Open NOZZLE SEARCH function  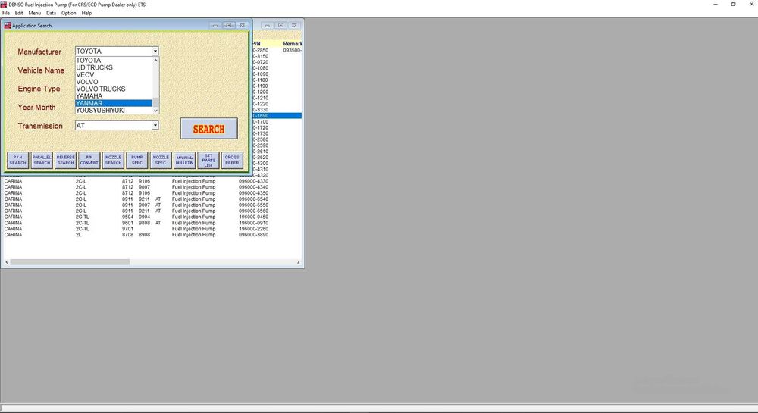[x=113, y=161]
